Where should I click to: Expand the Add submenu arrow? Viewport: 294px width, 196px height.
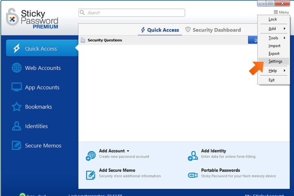click(285, 29)
